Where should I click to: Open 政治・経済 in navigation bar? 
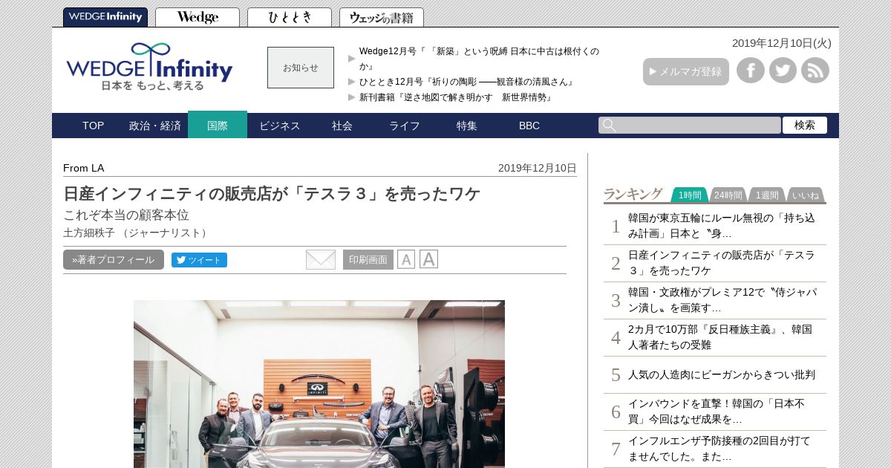[x=155, y=126]
